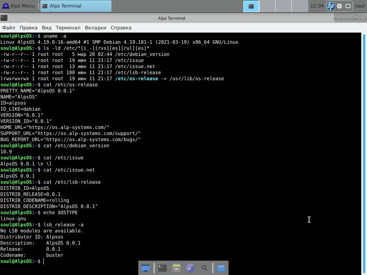Click the SUPPORT_URL line in the output
The image size is (367, 275).
coord(71,133)
